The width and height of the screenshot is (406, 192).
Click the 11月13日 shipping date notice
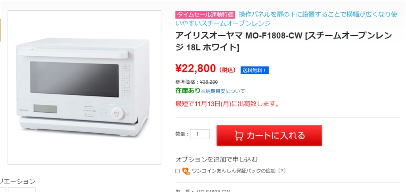pos(227,104)
